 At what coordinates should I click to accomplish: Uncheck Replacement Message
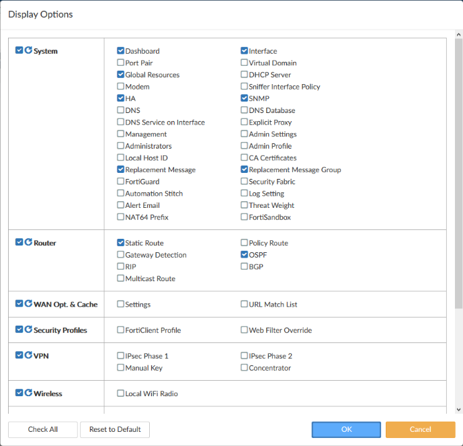[x=120, y=169]
